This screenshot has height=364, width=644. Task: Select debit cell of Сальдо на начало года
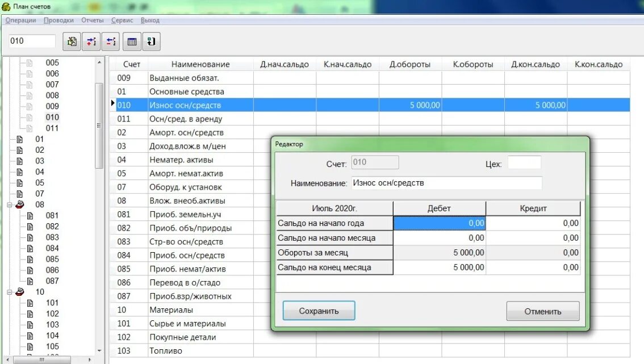tap(440, 223)
